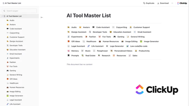Click the Life Assistant icon in body
The image size is (189, 106).
click(89, 46)
